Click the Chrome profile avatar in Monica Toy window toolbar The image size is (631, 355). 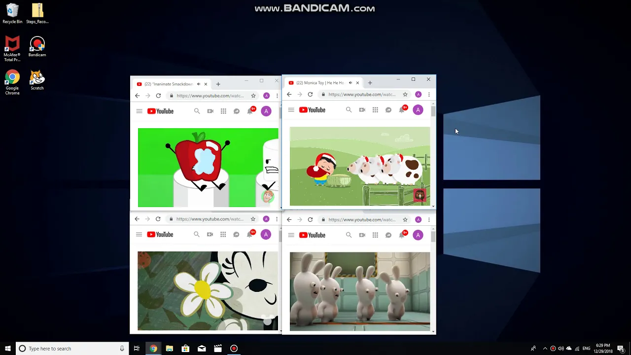point(418,94)
